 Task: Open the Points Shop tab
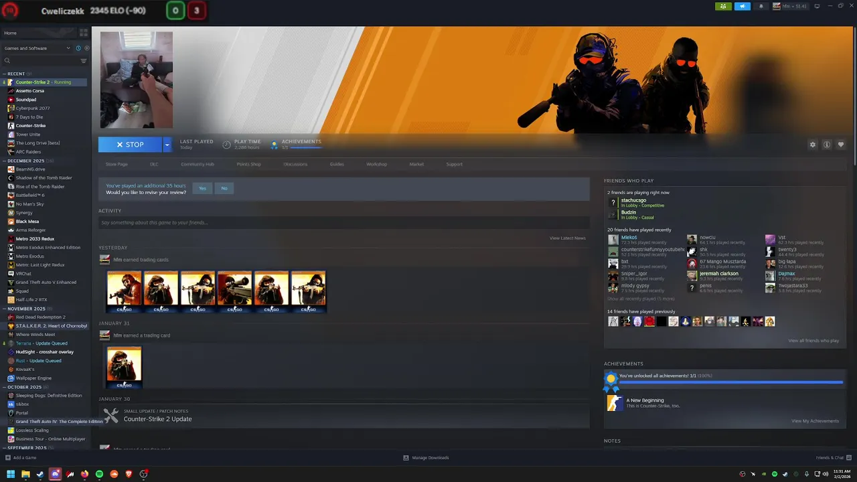point(248,164)
